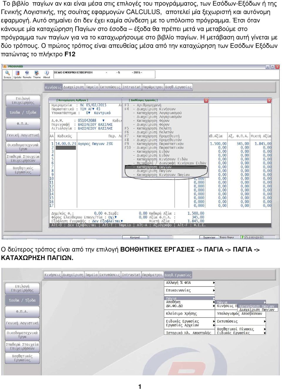Click the date value Πέ 05/02/2015
The width and height of the screenshot is (282, 389).
coord(93,105)
